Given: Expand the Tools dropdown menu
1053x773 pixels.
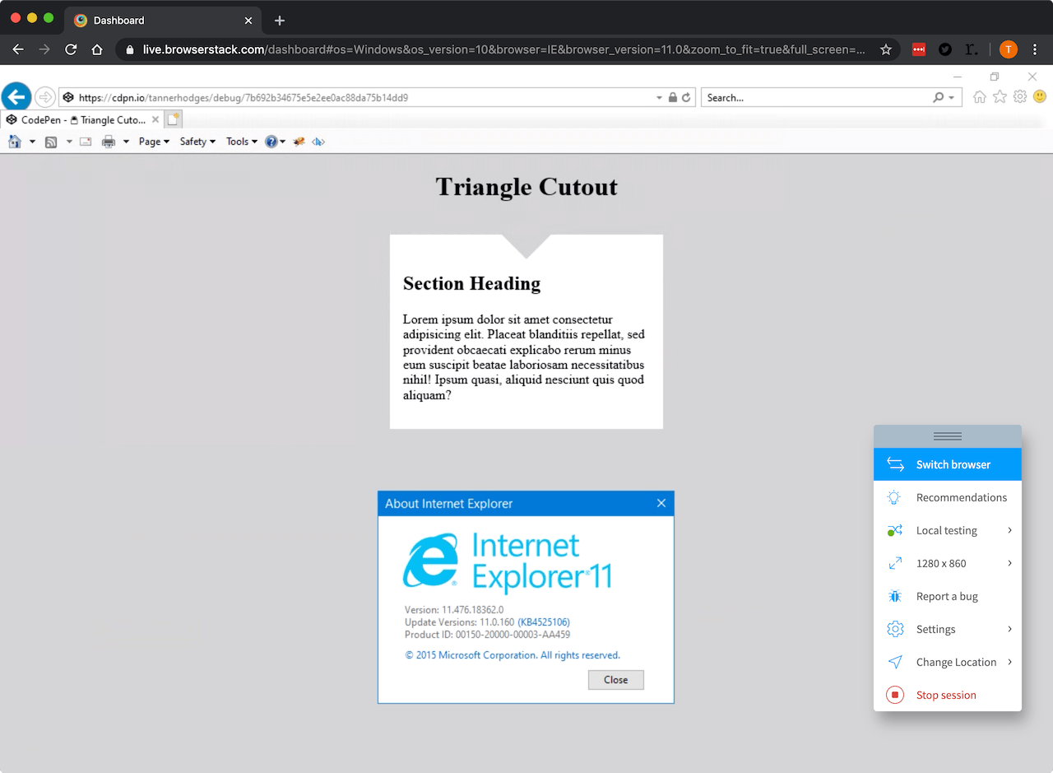Looking at the screenshot, I should coord(241,142).
